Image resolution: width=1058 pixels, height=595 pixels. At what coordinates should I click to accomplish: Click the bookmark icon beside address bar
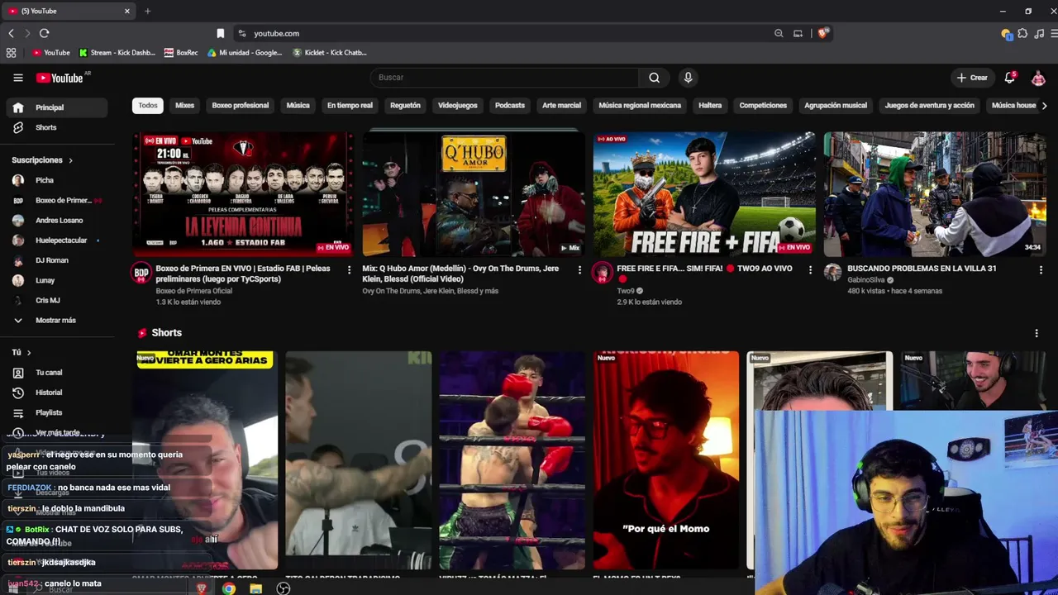point(220,33)
